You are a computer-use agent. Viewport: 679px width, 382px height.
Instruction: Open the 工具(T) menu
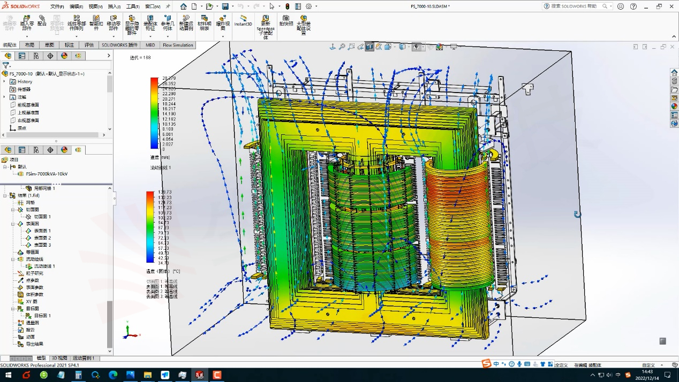point(132,6)
